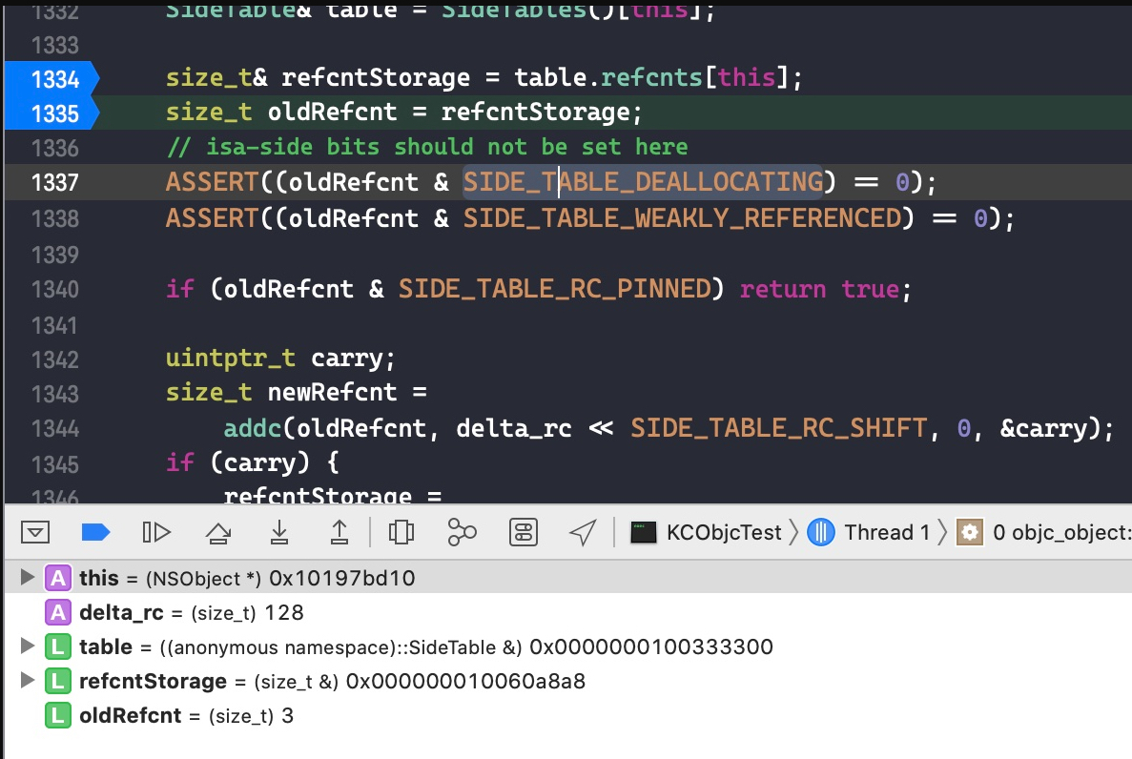Click 'if (carry) {' on line 1345
Viewport: 1132px width, 759px height.
[x=252, y=462]
